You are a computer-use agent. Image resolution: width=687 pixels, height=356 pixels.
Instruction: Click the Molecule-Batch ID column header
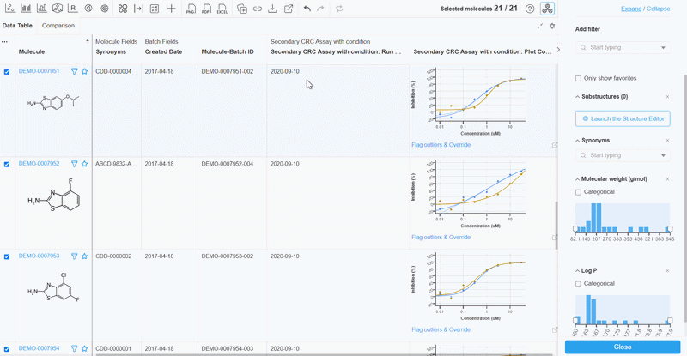(228, 51)
